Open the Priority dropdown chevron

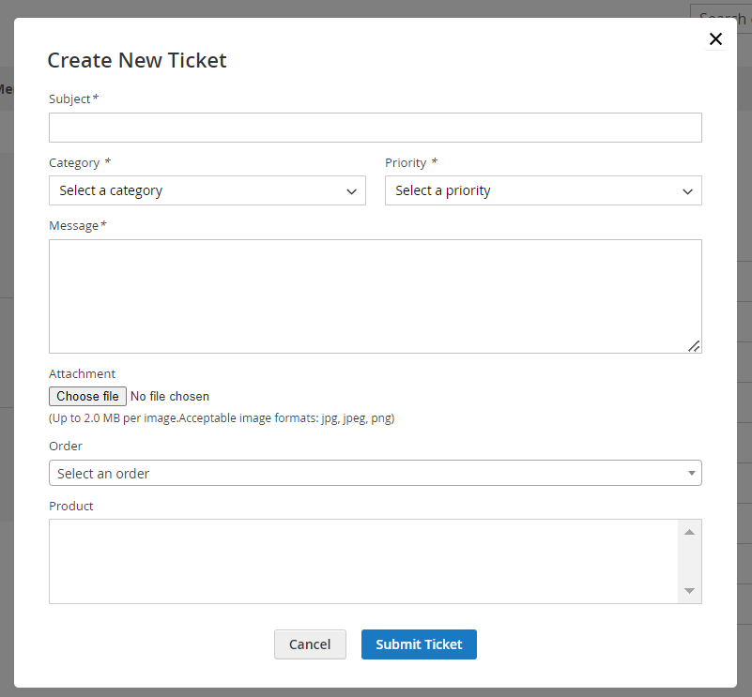point(688,190)
